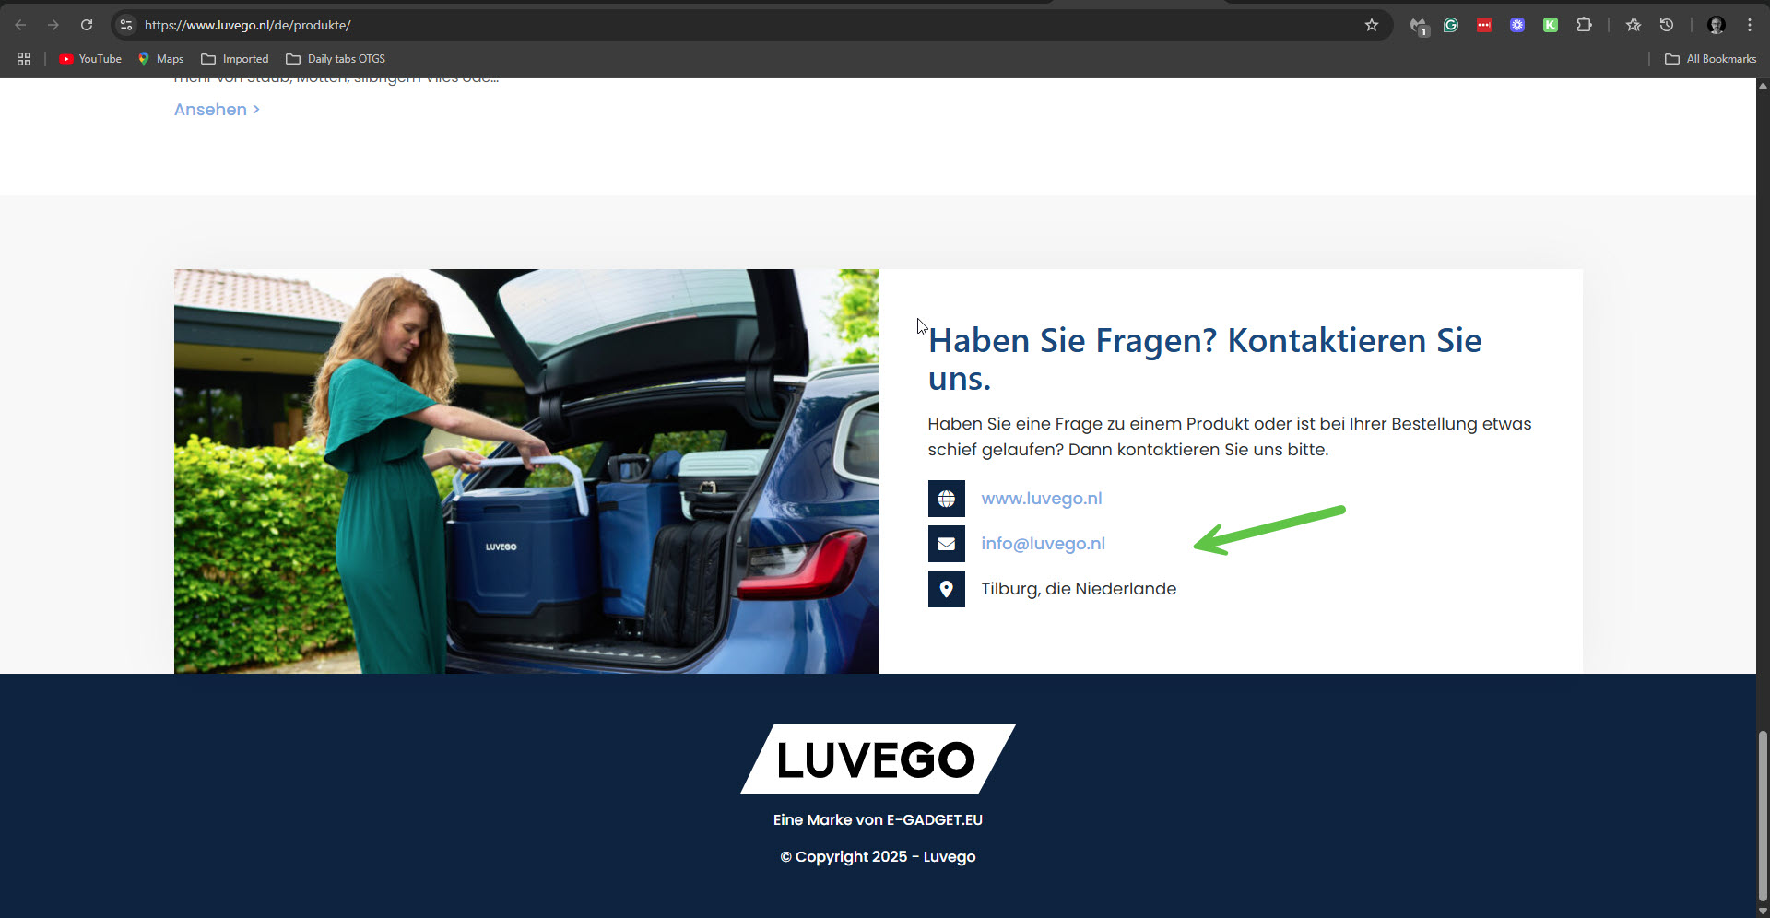Open the Grammarly extension icon
The width and height of the screenshot is (1770, 918).
click(1451, 25)
